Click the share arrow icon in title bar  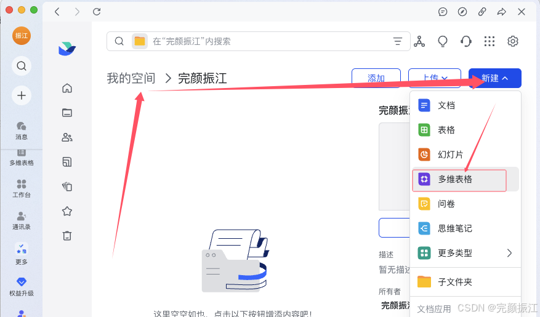[502, 12]
